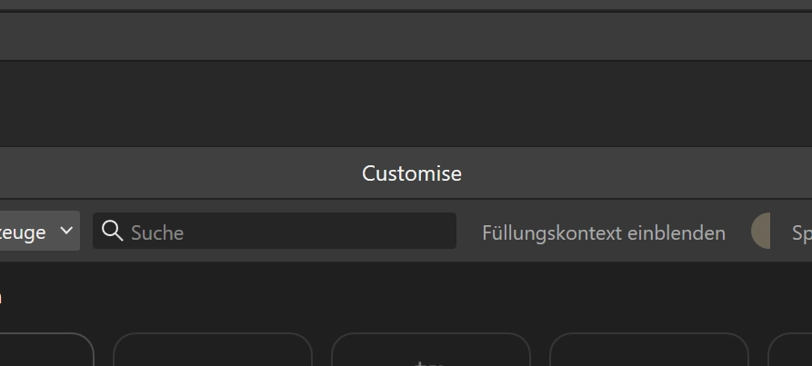Click the Customise panel header

[411, 173]
